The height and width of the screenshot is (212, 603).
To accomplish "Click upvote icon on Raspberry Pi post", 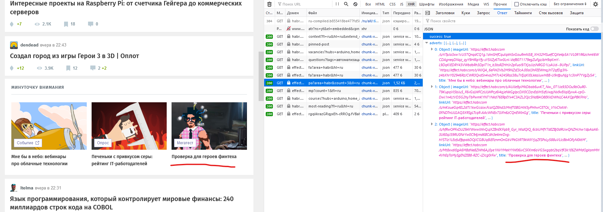I will (12, 24).
